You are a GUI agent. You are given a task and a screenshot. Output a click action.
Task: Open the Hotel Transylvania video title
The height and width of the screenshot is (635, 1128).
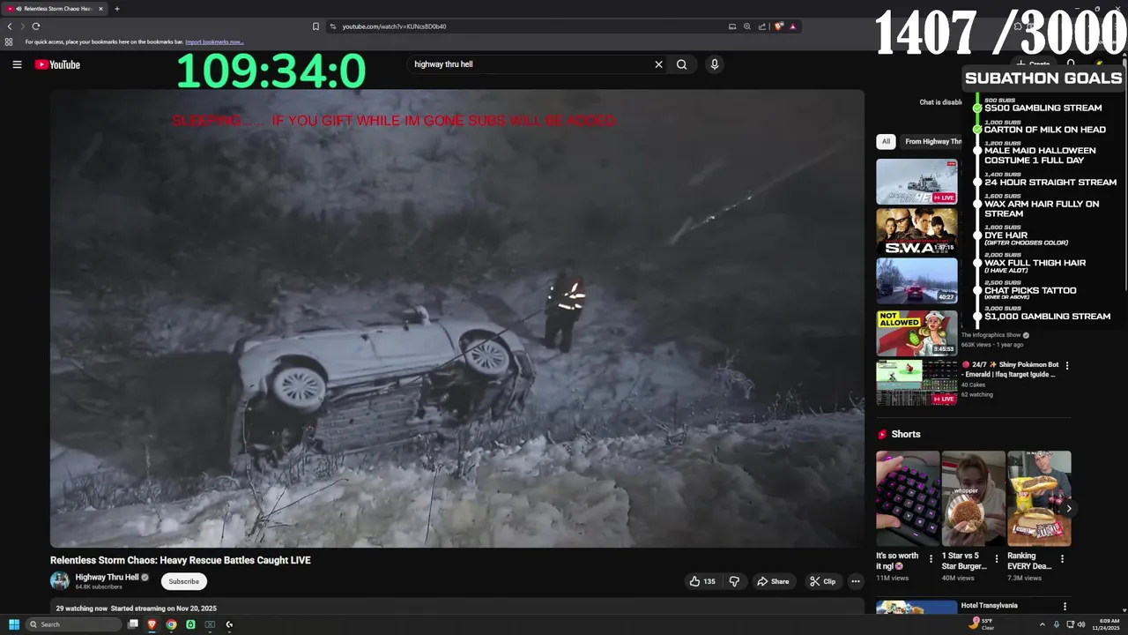pos(990,606)
